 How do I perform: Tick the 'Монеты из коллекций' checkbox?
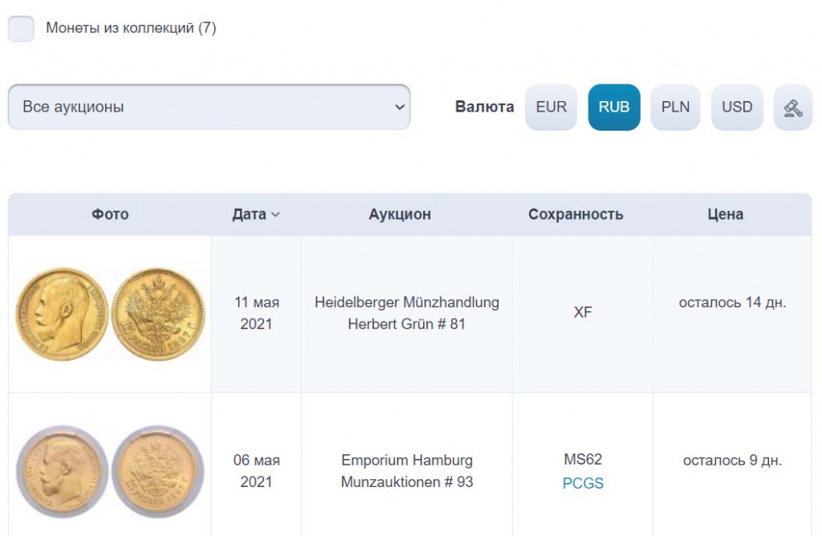[x=21, y=29]
